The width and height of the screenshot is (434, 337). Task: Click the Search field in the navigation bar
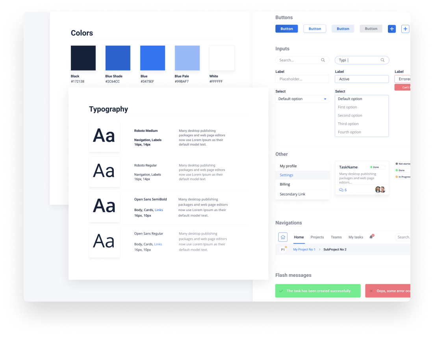tap(403, 237)
